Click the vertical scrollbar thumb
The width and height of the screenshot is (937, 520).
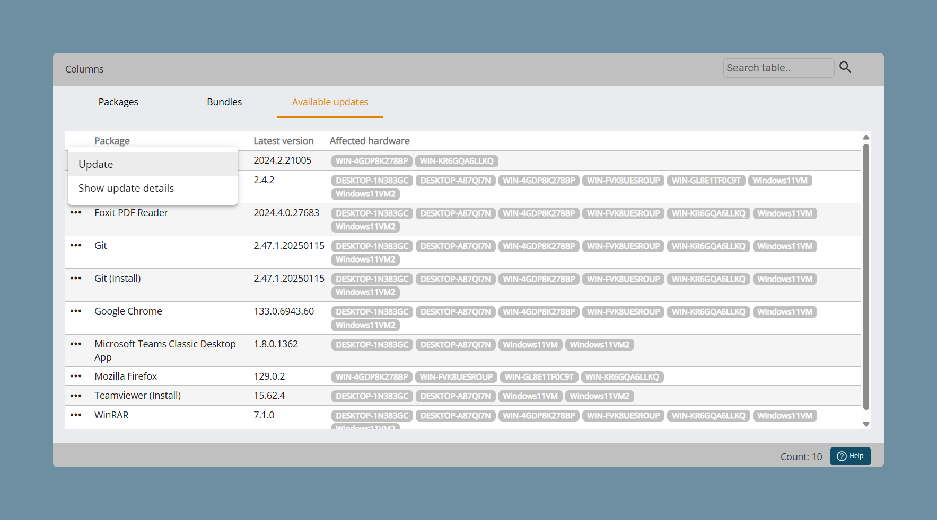866,276
